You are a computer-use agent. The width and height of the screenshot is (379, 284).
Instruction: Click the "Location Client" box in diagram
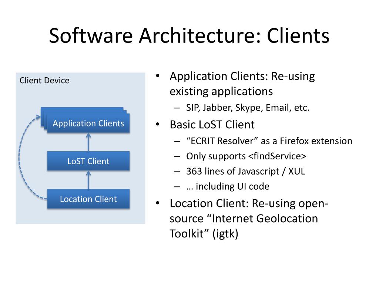point(88,199)
